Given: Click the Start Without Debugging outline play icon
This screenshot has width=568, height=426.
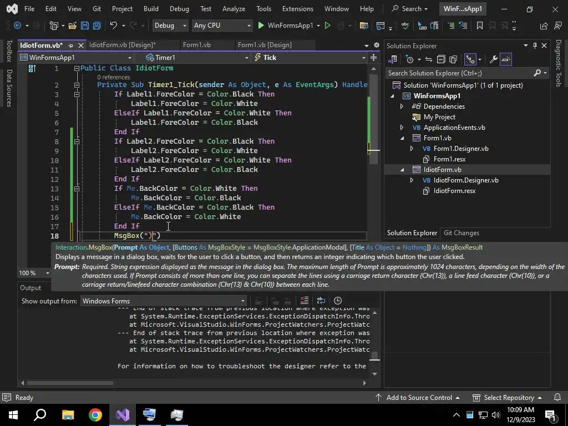Looking at the screenshot, I should click(327, 26).
